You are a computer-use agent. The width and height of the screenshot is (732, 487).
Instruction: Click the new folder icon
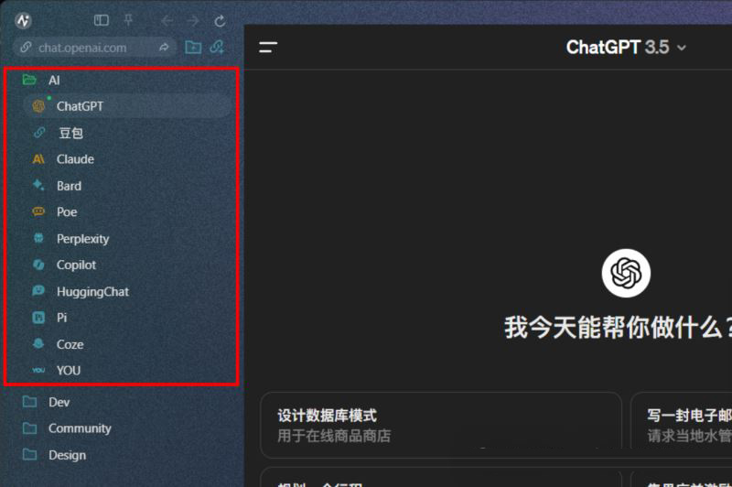pyautogui.click(x=193, y=48)
